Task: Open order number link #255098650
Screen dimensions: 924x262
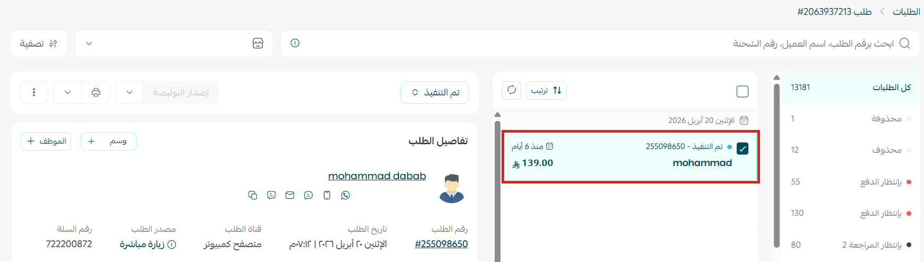Action: point(441,244)
